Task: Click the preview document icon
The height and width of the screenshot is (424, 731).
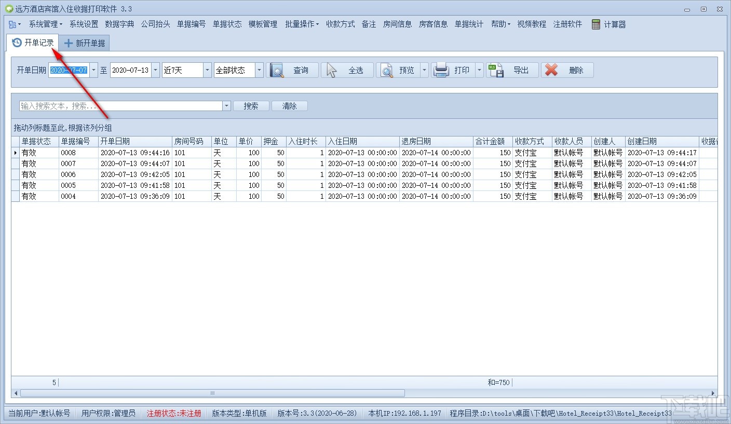Action: 387,70
